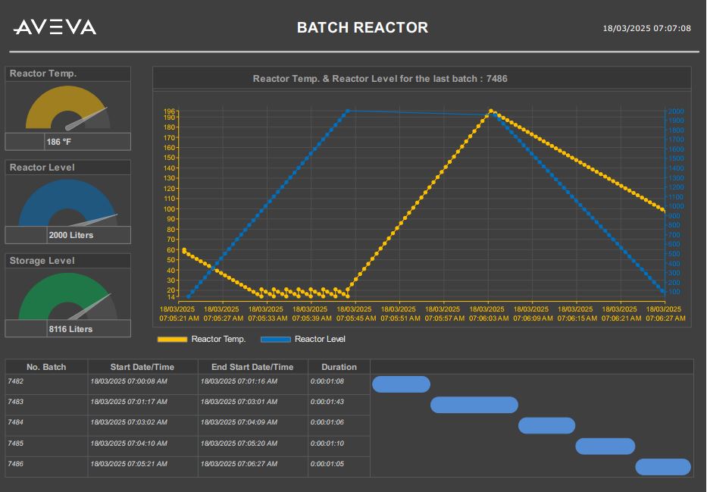This screenshot has width=707, height=492.
Task: Click the Gantt bar for batch 7485
Action: [x=605, y=447]
